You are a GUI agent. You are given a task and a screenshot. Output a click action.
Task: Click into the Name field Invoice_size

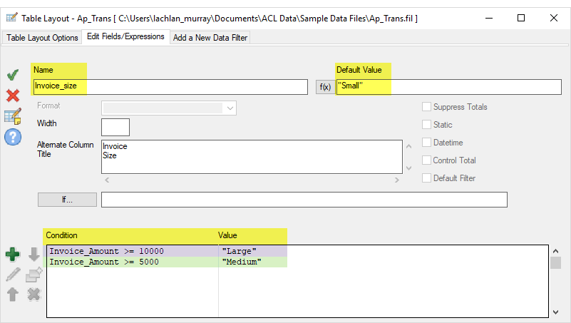170,86
